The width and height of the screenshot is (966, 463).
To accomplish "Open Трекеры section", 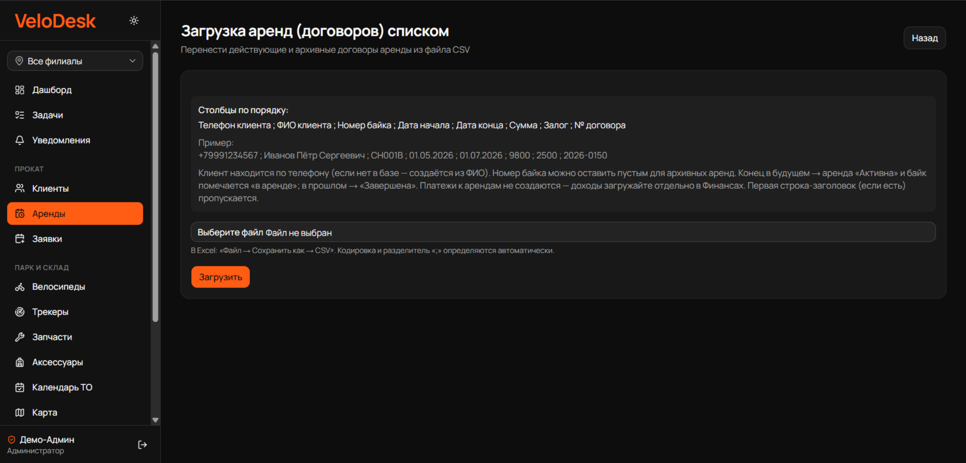I will (x=75, y=312).
